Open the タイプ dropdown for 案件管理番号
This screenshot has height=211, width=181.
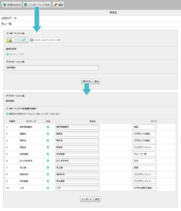(x=145, y=127)
